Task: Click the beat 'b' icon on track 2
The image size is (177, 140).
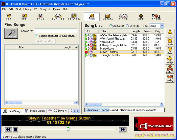Action: [x=95, y=39]
